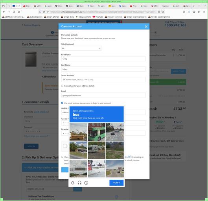Screen dimensions: 208x201
Task: Reload the captcha challenge images
Action: point(73,183)
